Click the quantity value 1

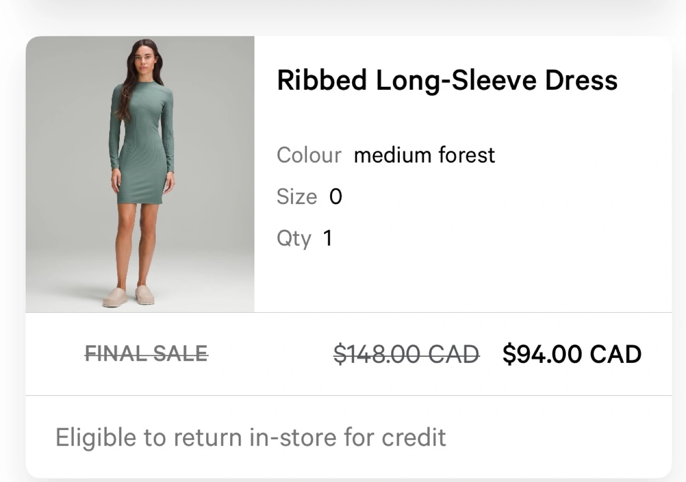[328, 238]
